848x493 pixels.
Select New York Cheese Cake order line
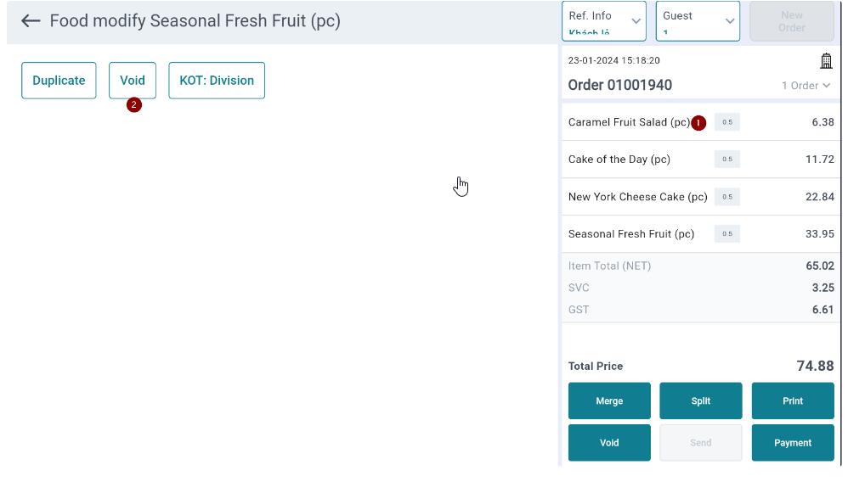(x=701, y=197)
